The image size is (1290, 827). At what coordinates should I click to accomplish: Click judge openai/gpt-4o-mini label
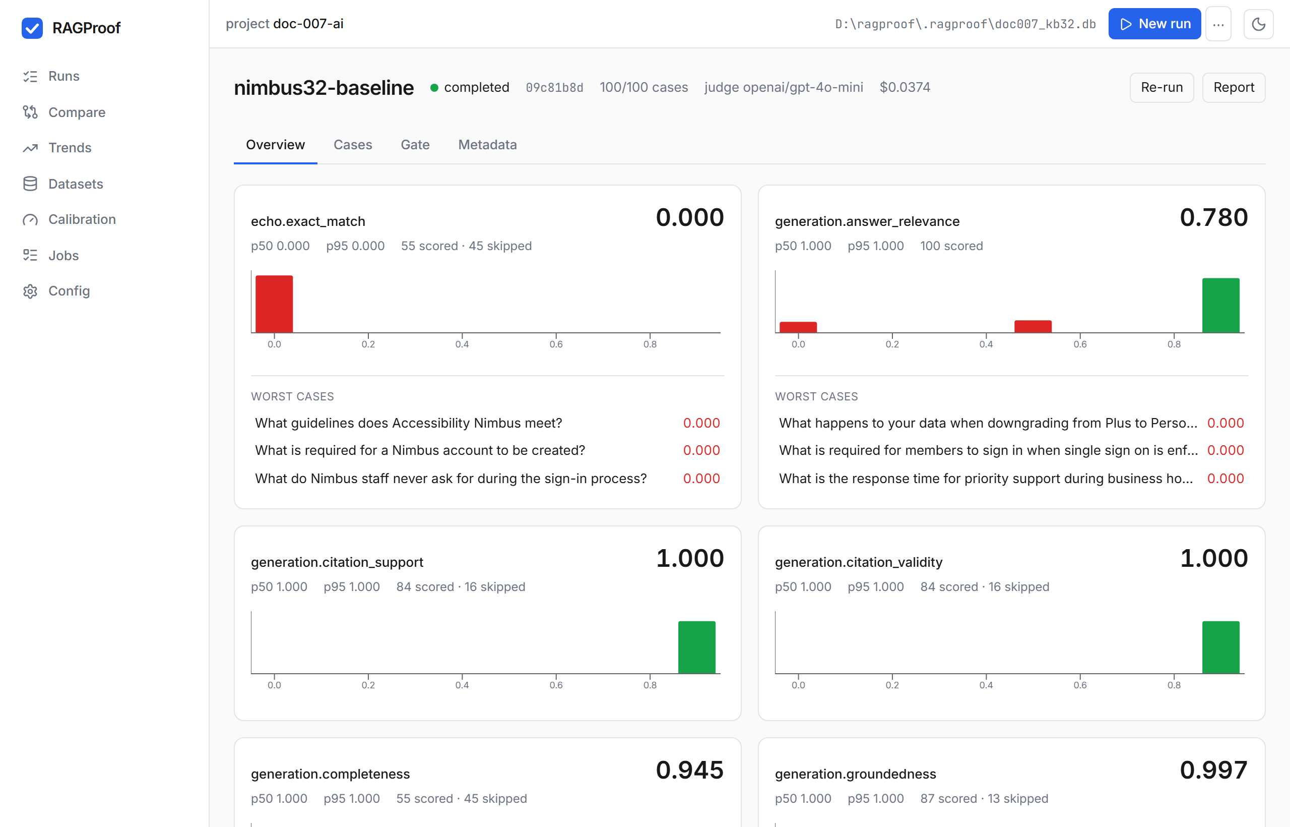click(x=784, y=88)
